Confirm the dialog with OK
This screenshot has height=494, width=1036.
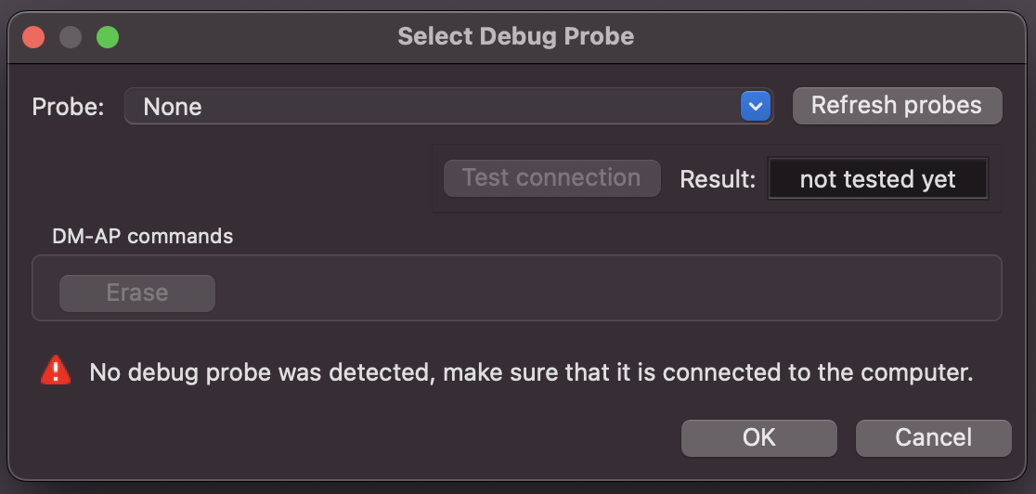(758, 437)
